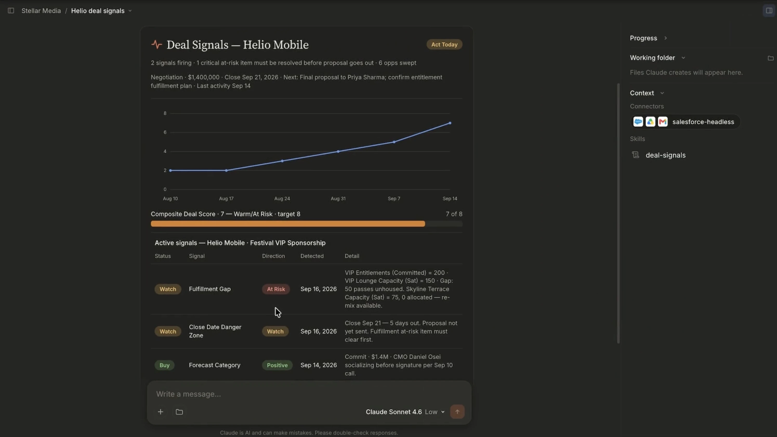This screenshot has width=777, height=437.
Task: Click the Google Drive connector icon
Action: point(650,122)
